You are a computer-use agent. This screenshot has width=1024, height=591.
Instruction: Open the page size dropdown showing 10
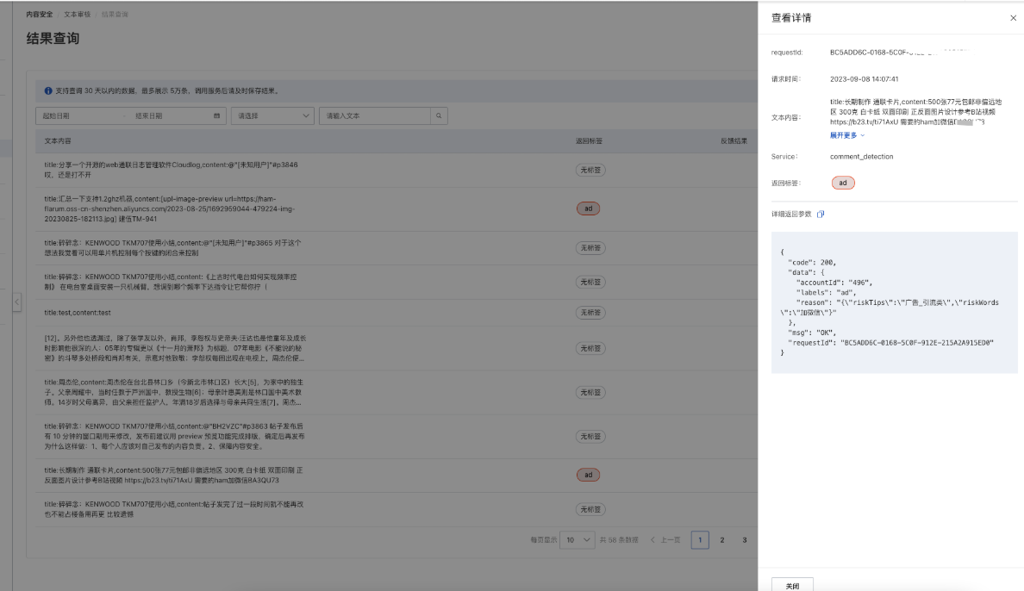click(578, 540)
